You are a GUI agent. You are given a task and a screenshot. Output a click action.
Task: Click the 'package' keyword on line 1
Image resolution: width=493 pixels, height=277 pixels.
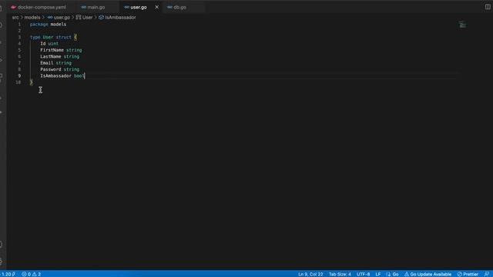click(39, 24)
